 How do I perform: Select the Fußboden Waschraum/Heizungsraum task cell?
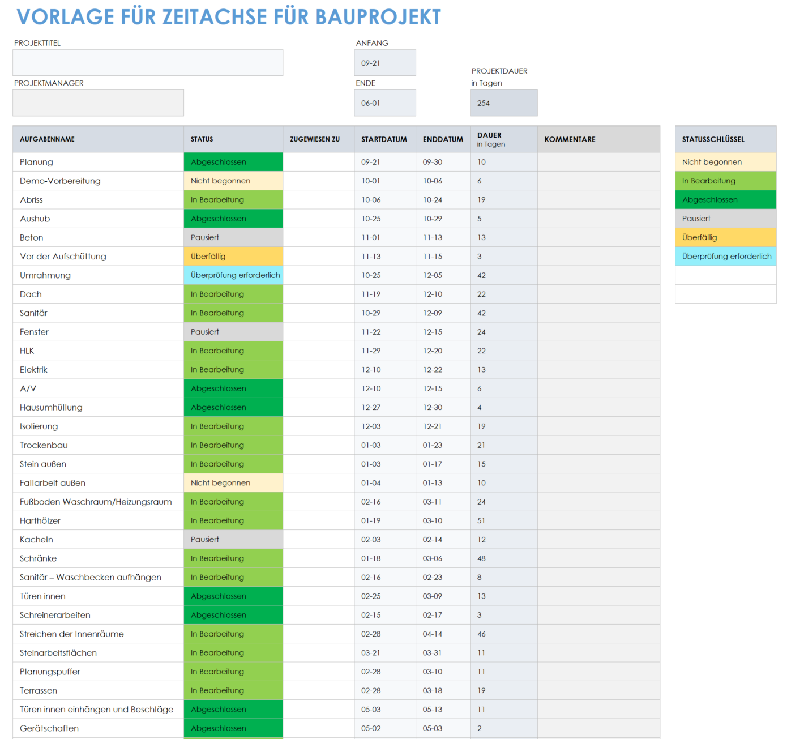(99, 502)
